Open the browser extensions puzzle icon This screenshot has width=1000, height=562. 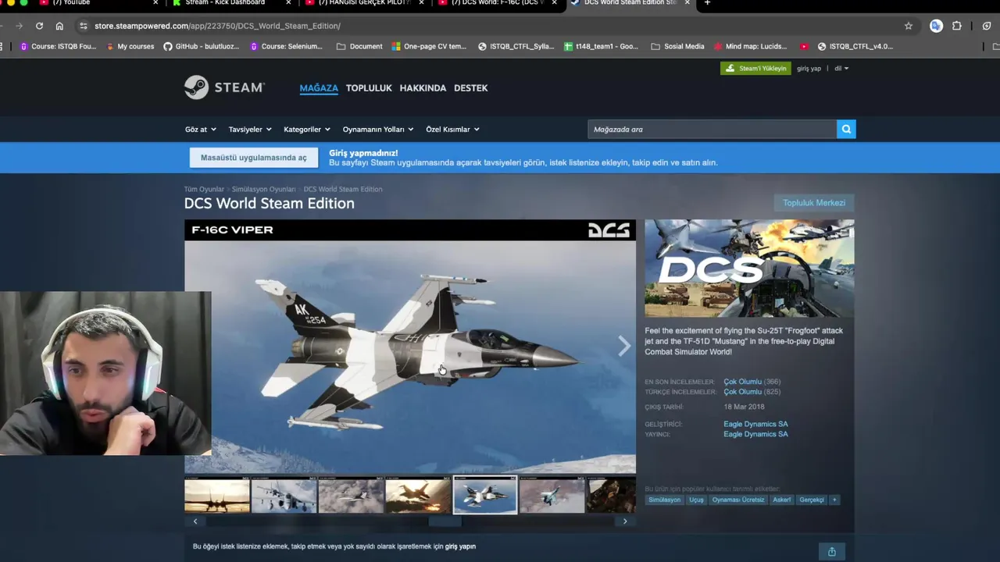956,26
